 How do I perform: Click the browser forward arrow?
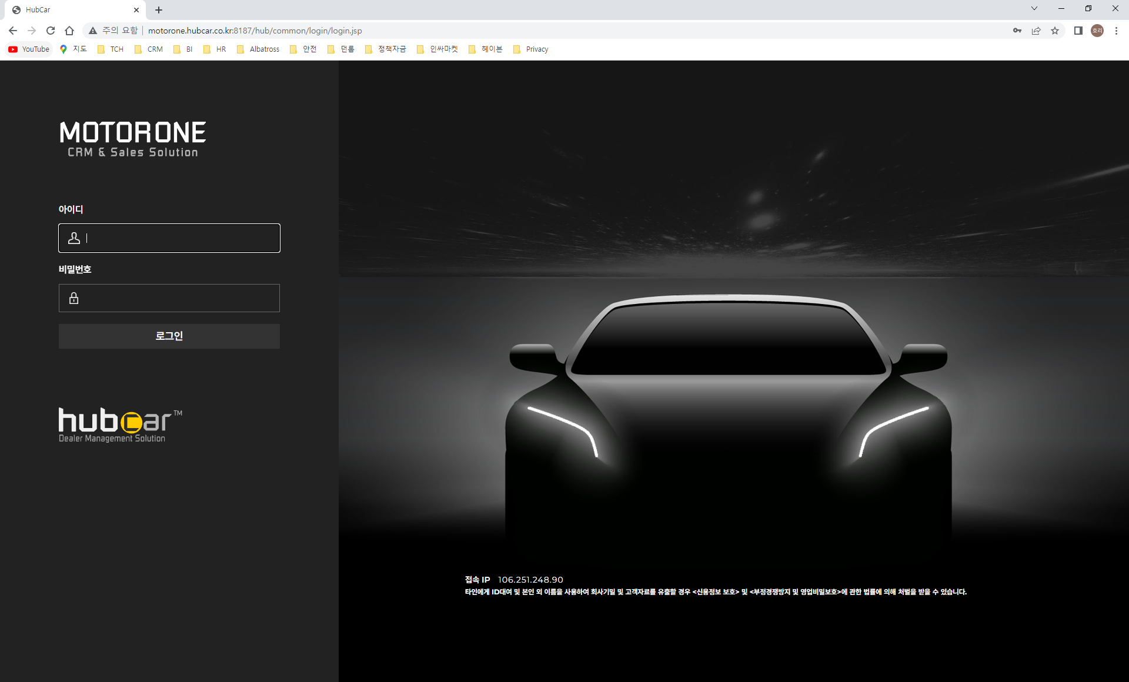pyautogui.click(x=32, y=31)
